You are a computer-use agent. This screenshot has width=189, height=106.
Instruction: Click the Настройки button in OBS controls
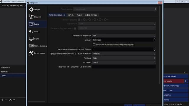(x=176, y=95)
